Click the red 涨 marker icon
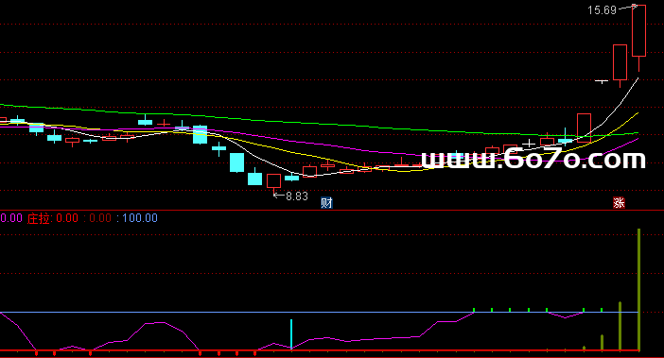Screen dimensions: 664x358 pyautogui.click(x=620, y=203)
